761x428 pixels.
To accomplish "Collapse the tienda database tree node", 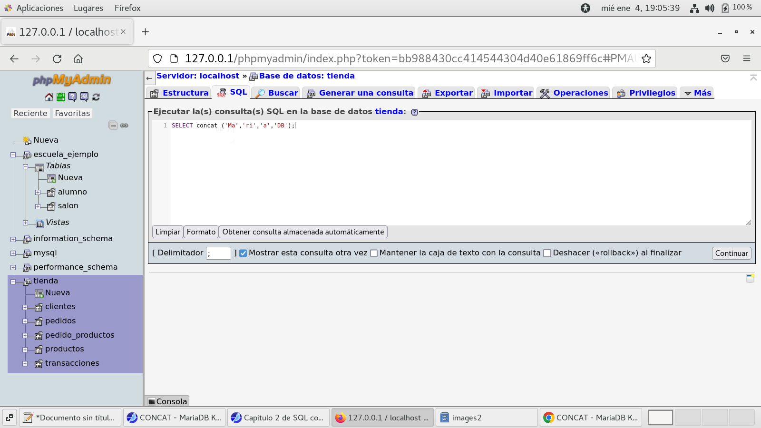I will point(13,282).
